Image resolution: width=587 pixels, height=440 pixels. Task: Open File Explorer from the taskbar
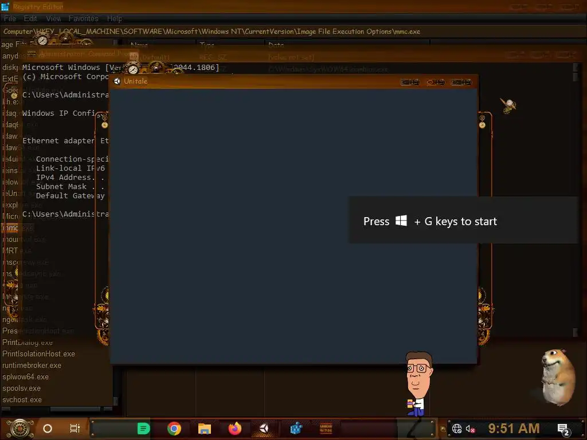205,429
